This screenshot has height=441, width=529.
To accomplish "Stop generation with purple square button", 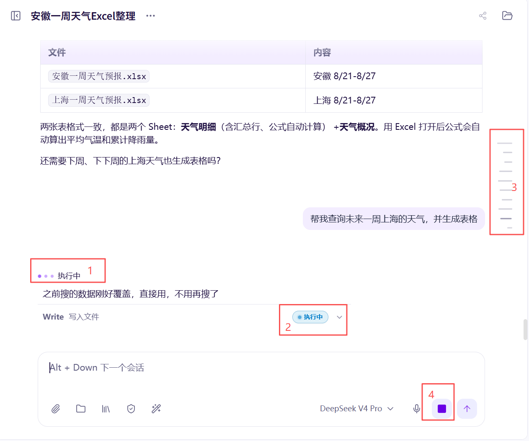I will (x=442, y=409).
